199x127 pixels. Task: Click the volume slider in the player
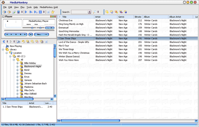click(32, 28)
